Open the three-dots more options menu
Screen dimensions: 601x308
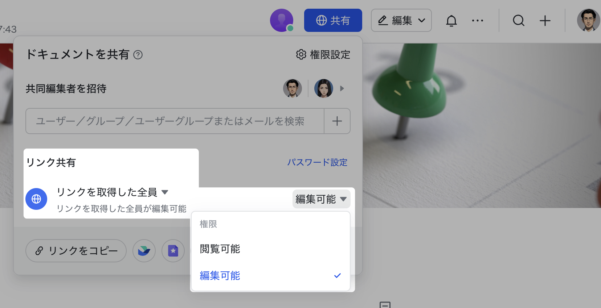click(477, 21)
